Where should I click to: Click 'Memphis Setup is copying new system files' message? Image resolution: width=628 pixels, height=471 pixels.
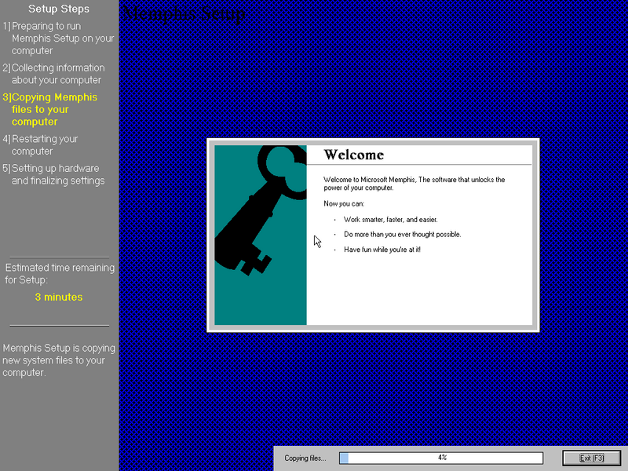pos(59,360)
